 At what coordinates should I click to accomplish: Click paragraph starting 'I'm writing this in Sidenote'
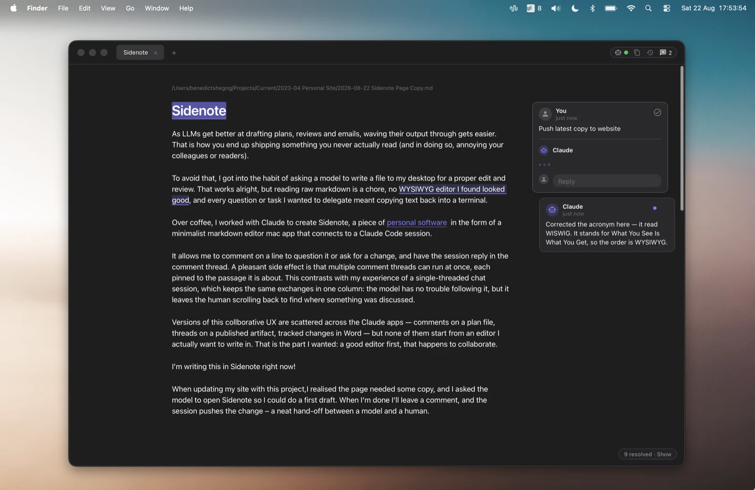tap(234, 366)
